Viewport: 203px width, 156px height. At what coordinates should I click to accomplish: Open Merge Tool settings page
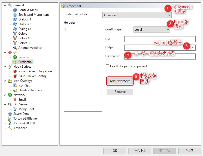click(x=26, y=109)
